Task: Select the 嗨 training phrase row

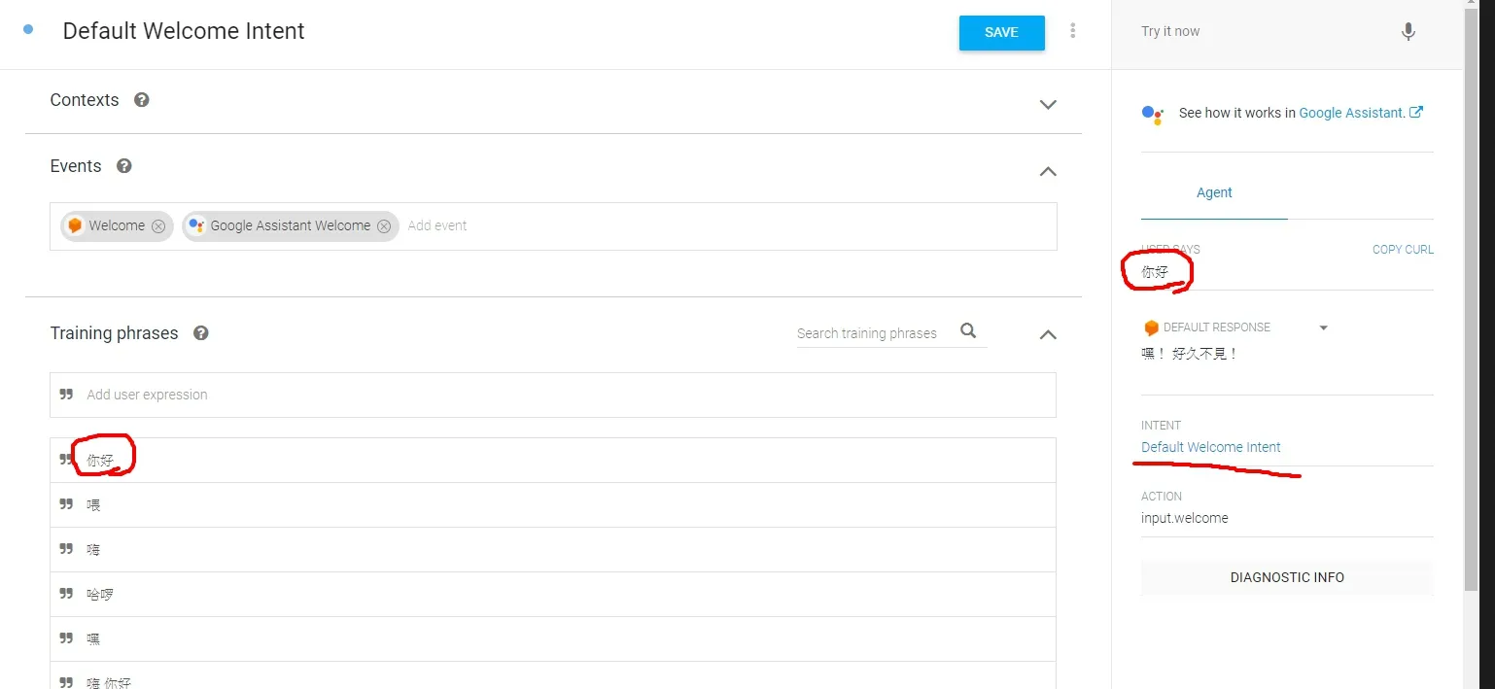Action: tap(553, 549)
